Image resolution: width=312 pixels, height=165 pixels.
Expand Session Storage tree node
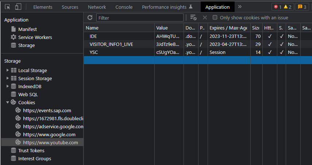click(x=8, y=78)
